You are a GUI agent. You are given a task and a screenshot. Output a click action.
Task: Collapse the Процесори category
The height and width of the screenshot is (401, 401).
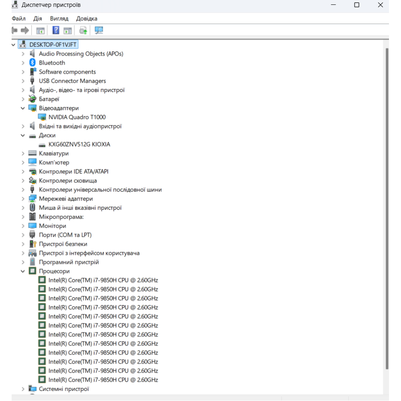point(23,271)
